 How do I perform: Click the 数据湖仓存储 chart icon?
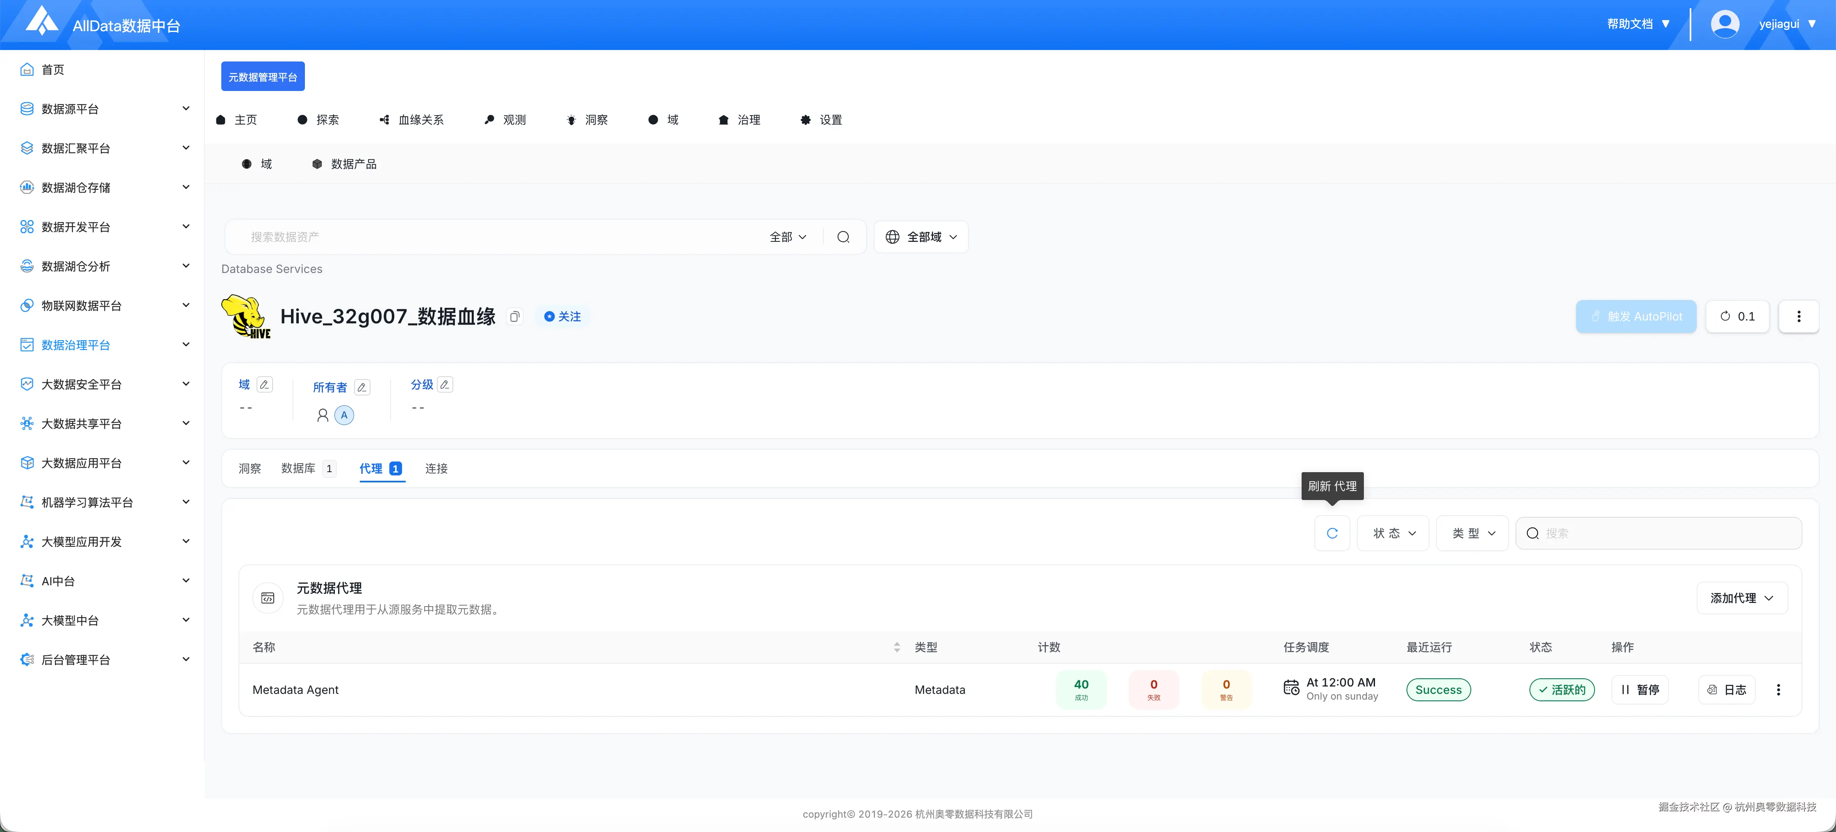click(27, 187)
